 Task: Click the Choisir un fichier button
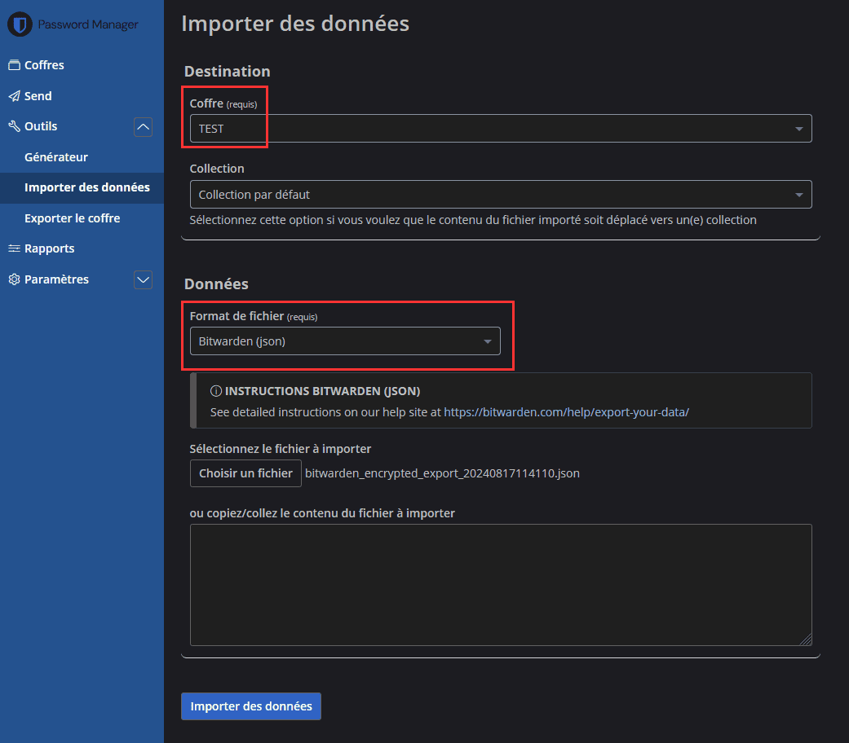point(245,473)
